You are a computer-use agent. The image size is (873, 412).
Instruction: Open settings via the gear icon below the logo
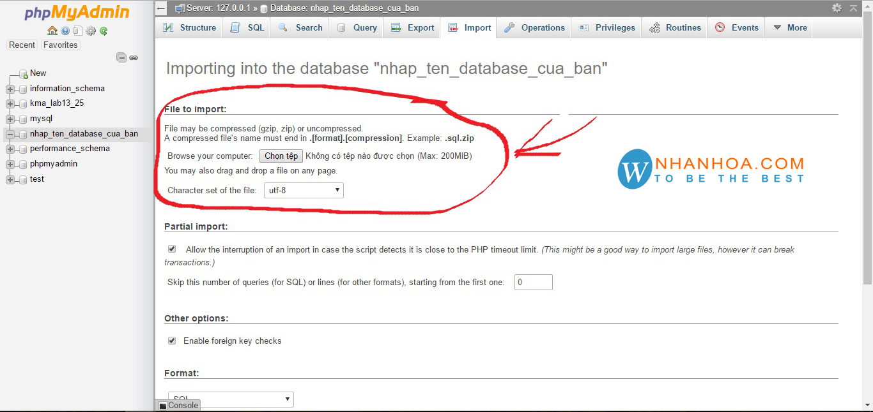click(x=90, y=30)
